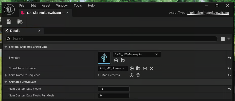Browse to Skeleton asset in Content Browser
The width and height of the screenshot is (235, 101).
pos(123,60)
